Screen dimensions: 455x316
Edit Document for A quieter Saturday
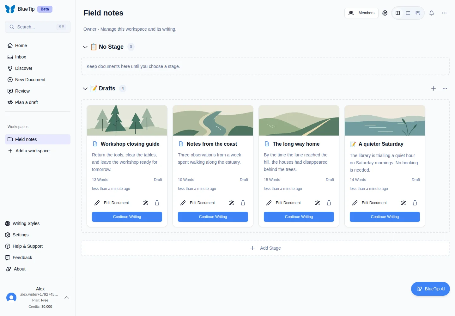[x=370, y=203]
